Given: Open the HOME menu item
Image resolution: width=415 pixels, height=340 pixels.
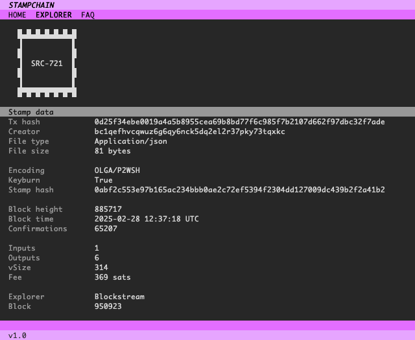Looking at the screenshot, I should click(18, 15).
